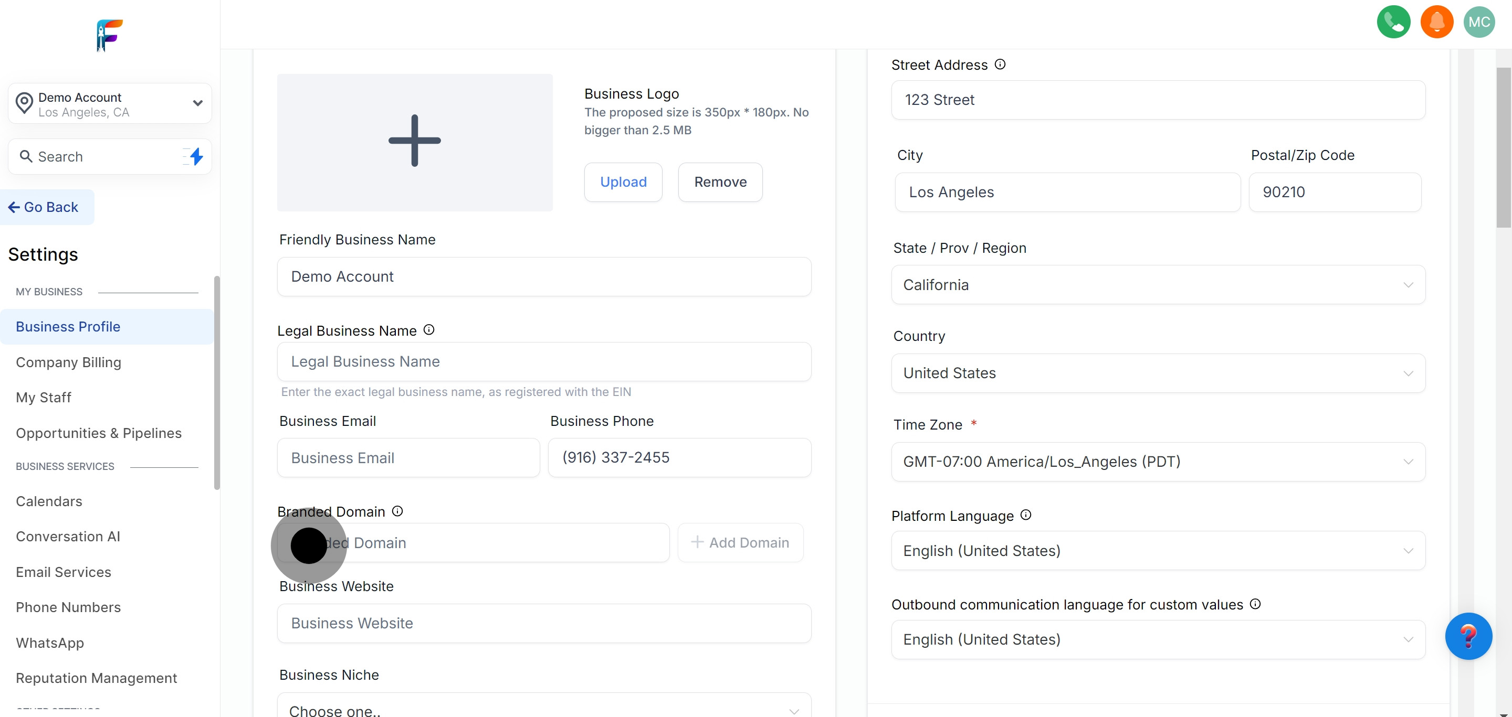Screen dimensions: 1512x717
Task: Click the Upload logo button
Action: tap(623, 183)
